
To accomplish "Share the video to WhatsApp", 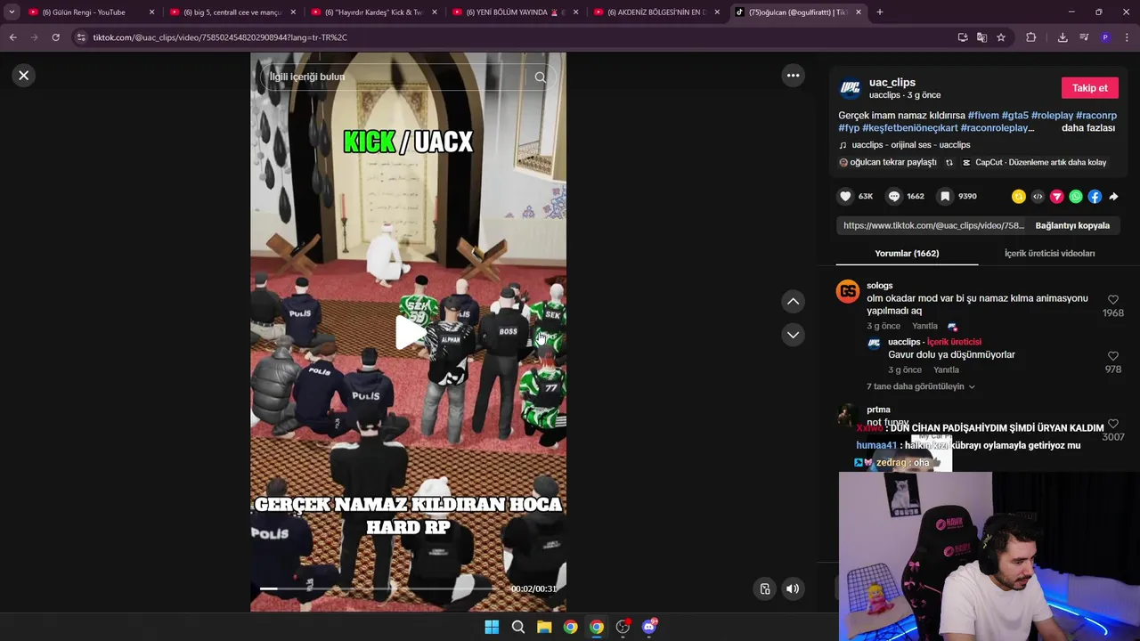I will 1076,197.
